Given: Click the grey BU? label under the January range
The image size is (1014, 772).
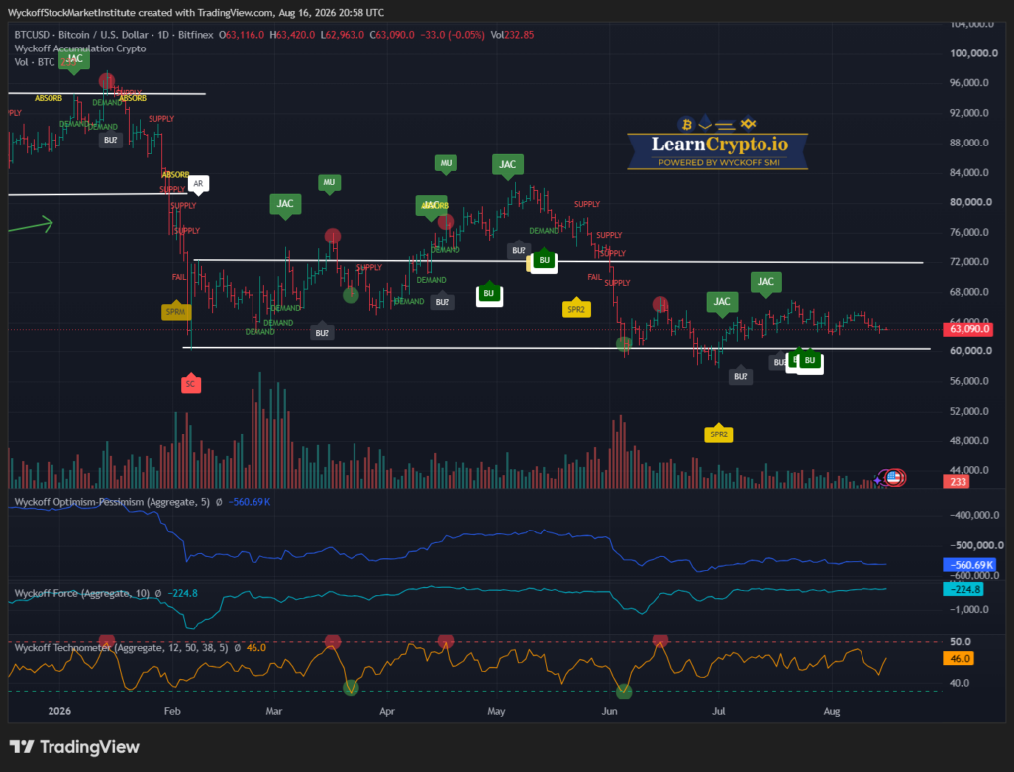Looking at the screenshot, I should 111,140.
